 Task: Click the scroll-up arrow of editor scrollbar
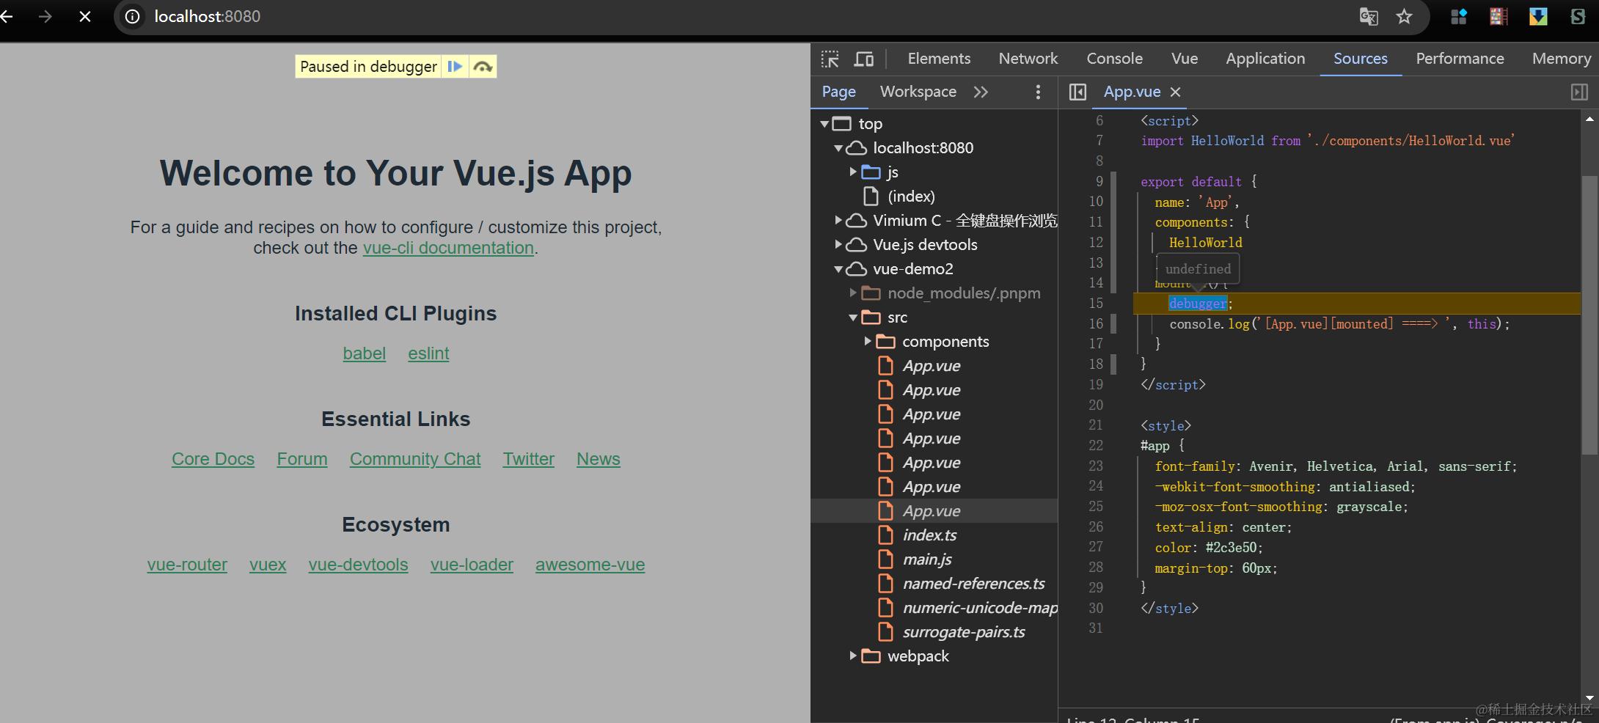pos(1589,119)
